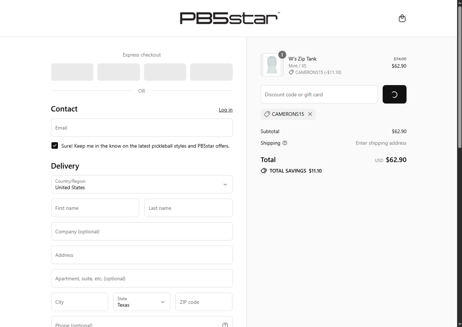Click the W's Zip Tank product thumbnail
This screenshot has height=327, width=462.
(272, 65)
